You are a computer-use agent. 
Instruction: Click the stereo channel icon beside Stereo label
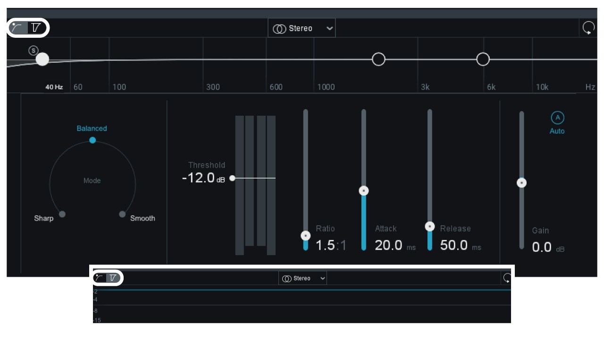click(280, 28)
